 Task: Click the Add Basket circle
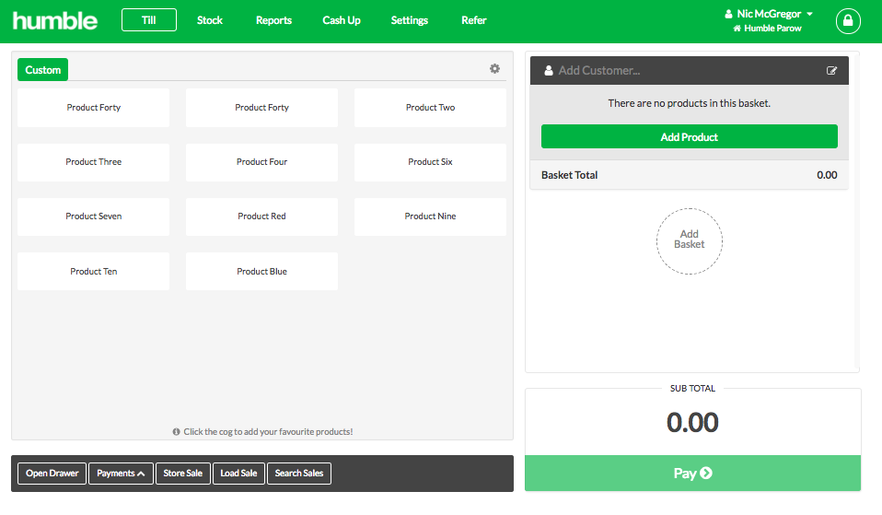(689, 240)
